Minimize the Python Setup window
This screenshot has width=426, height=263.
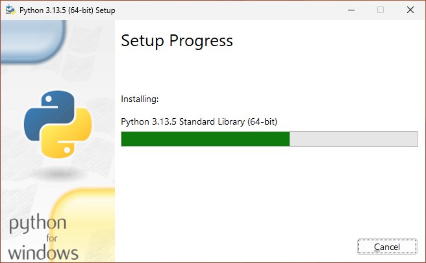(351, 10)
